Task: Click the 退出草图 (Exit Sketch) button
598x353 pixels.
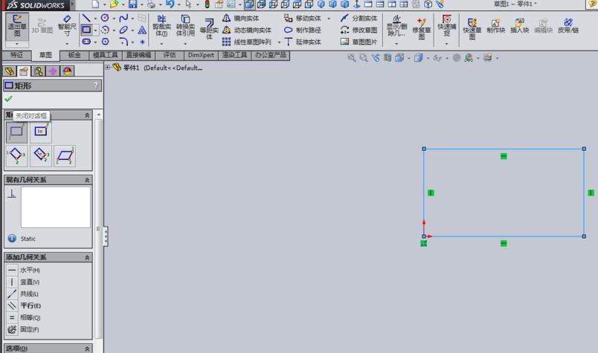Action: click(17, 26)
